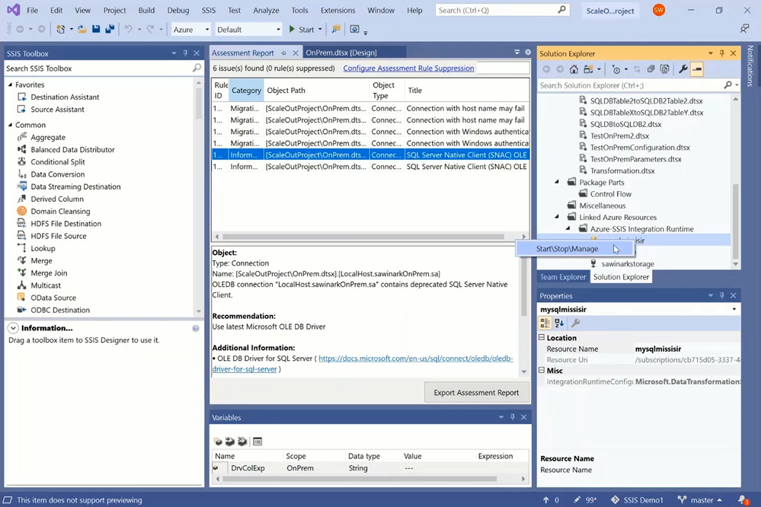
Task: Collapse the Common toolbox group
Action: 10,125
